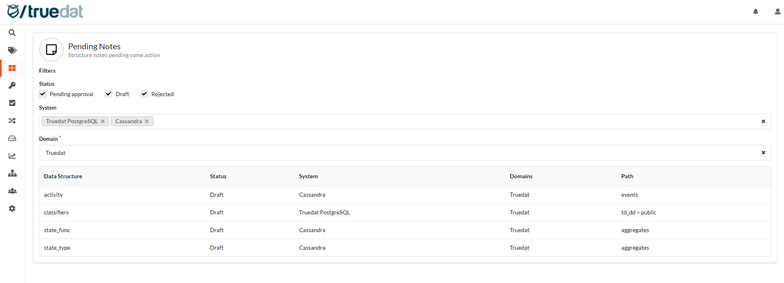Viewport: 784px width, 283px height.
Task: Open the chart line sidebar icon
Action: pos(12,156)
